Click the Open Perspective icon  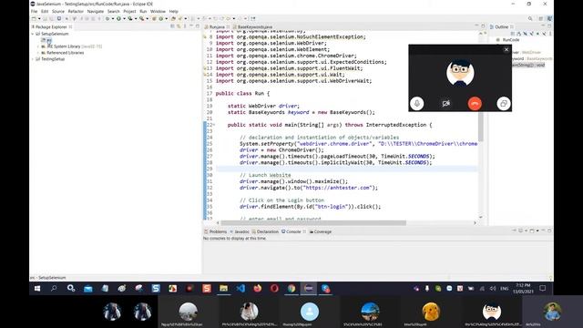(541, 18)
